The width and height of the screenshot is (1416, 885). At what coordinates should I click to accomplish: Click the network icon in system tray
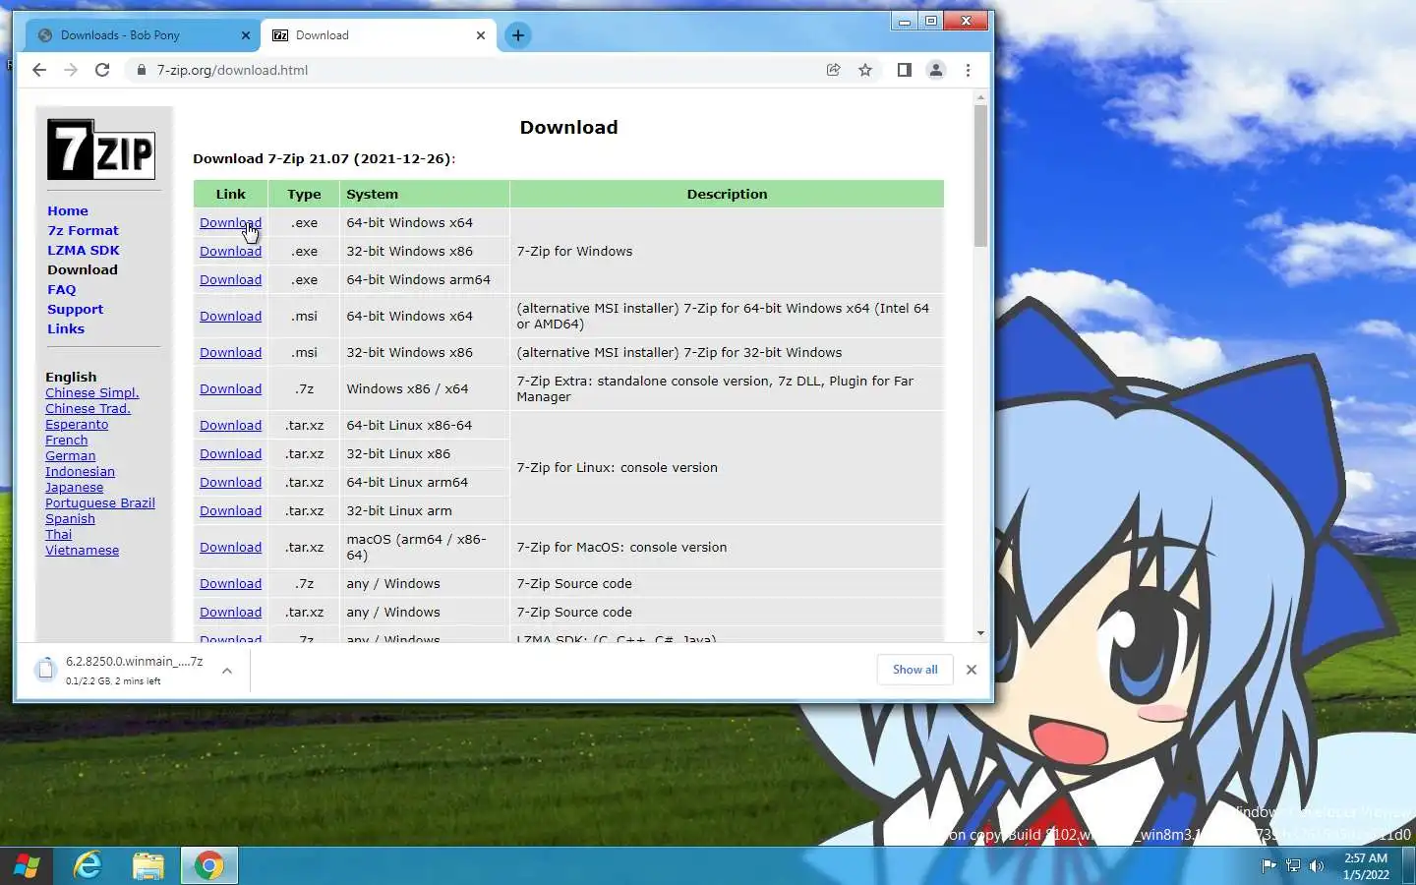(x=1293, y=866)
